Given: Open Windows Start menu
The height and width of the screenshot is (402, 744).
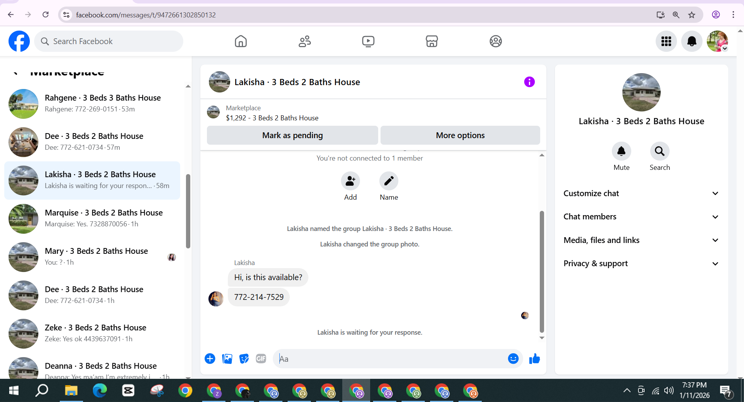Looking at the screenshot, I should [x=14, y=391].
